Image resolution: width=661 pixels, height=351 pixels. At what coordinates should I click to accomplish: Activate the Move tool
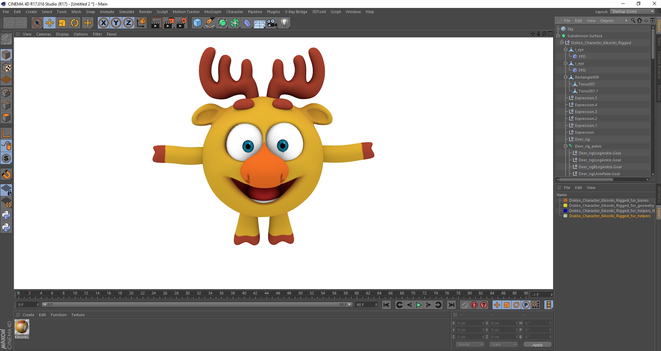pos(49,23)
